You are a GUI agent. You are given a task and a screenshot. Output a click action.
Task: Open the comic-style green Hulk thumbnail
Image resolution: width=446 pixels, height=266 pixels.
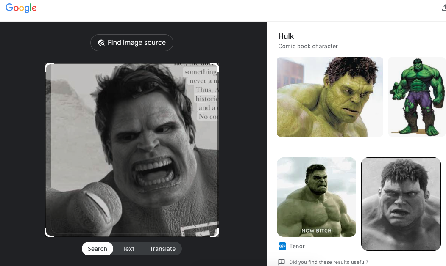(417, 97)
